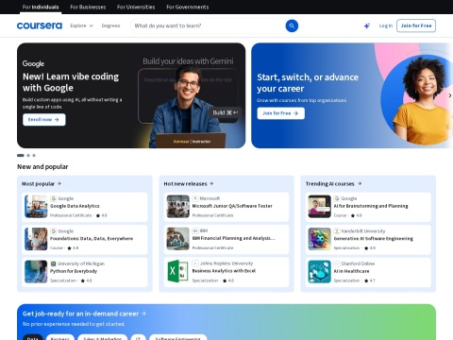
Task: Advance the banner carousel with the right arrow
Action: (x=450, y=95)
